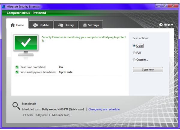Click the 'Scan details' heading
Image resolution: width=180 pixels, height=130 pixels.
29,104
